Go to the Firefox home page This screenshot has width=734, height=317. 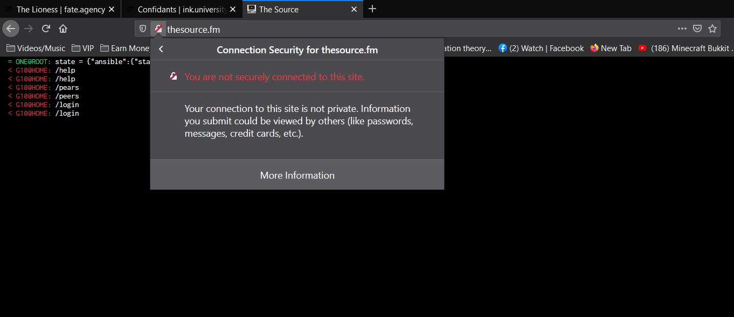pyautogui.click(x=63, y=29)
